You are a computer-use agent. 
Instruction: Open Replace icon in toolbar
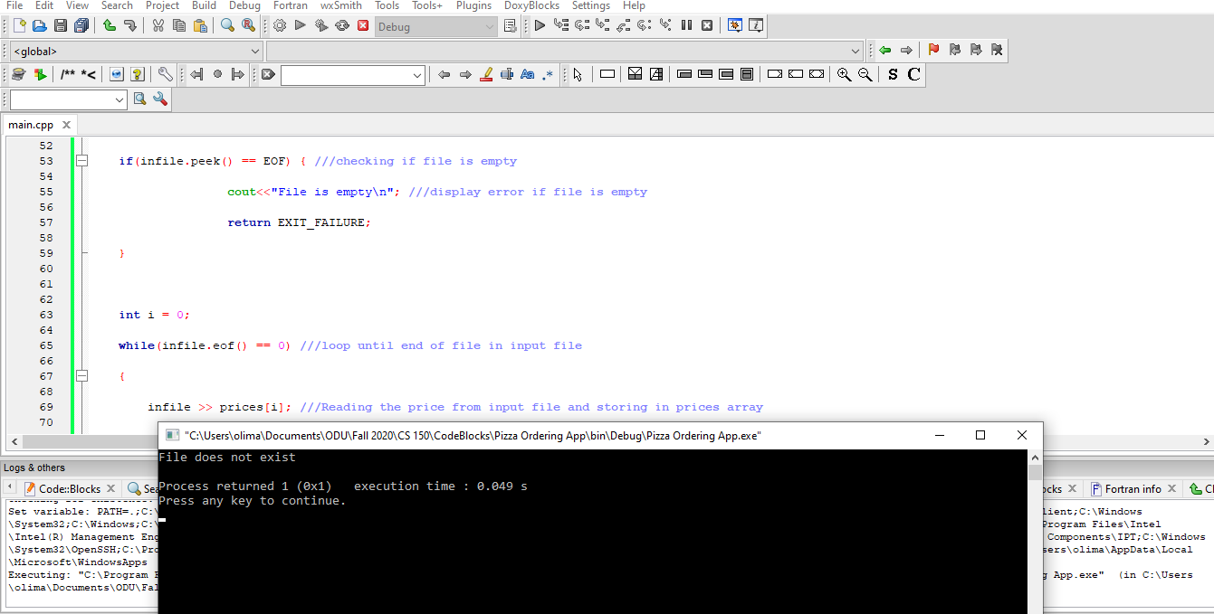[x=248, y=25]
